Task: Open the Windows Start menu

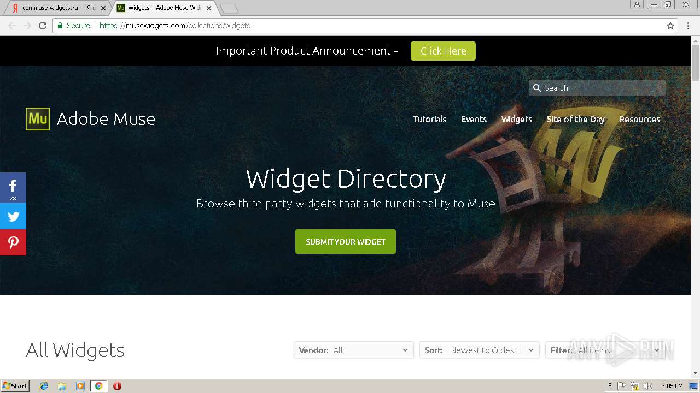Action: tap(15, 386)
